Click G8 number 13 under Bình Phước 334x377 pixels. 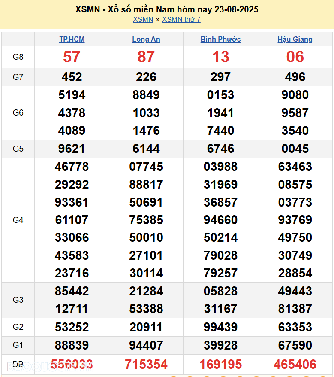click(x=220, y=57)
